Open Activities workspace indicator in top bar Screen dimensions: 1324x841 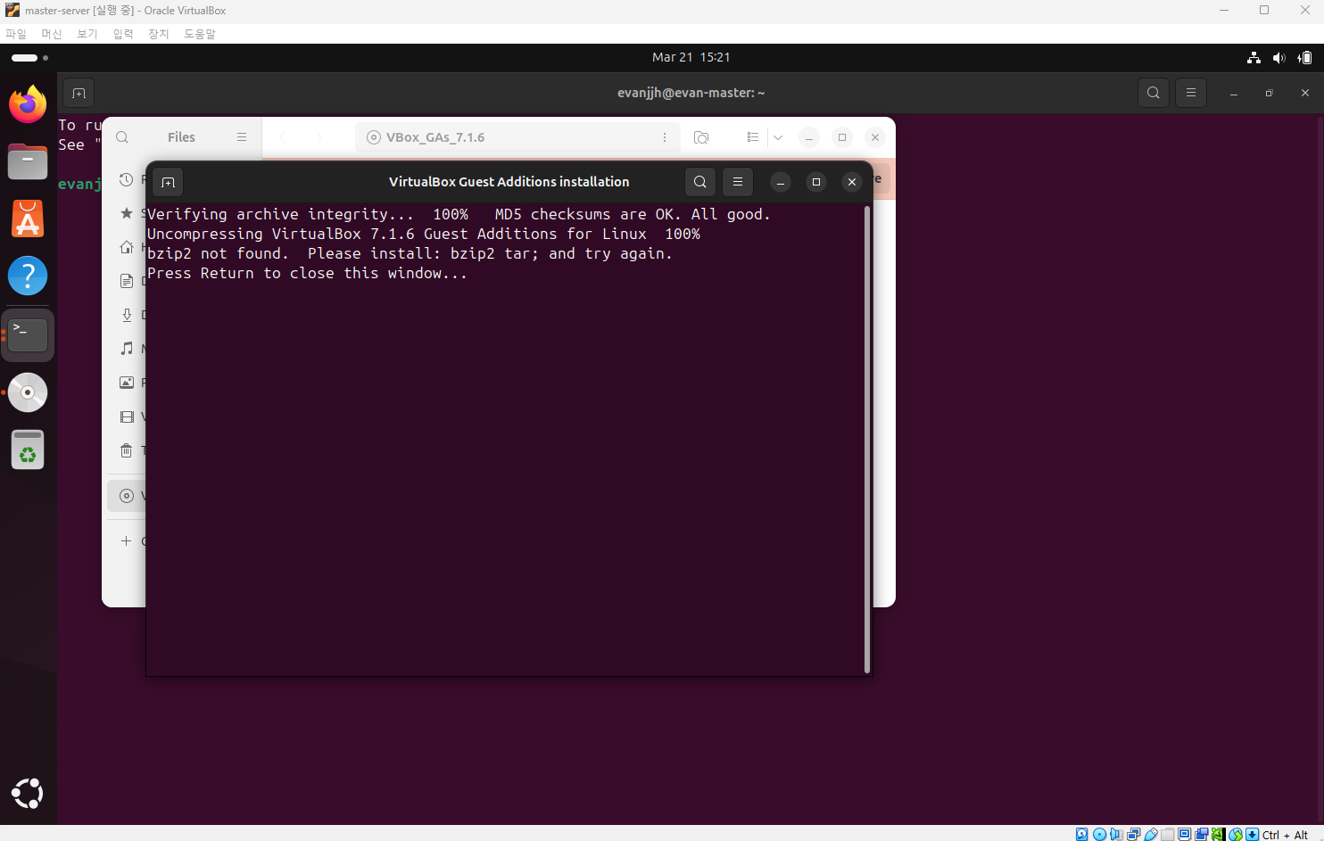(x=29, y=58)
